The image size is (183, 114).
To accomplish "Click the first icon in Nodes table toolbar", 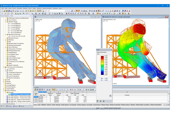I will pyautogui.click(x=35, y=90).
